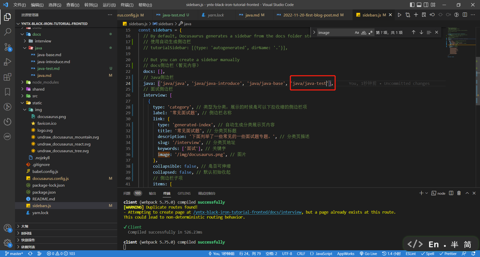Switch to GITLENS panel tab
480x257 pixels.
184,193
